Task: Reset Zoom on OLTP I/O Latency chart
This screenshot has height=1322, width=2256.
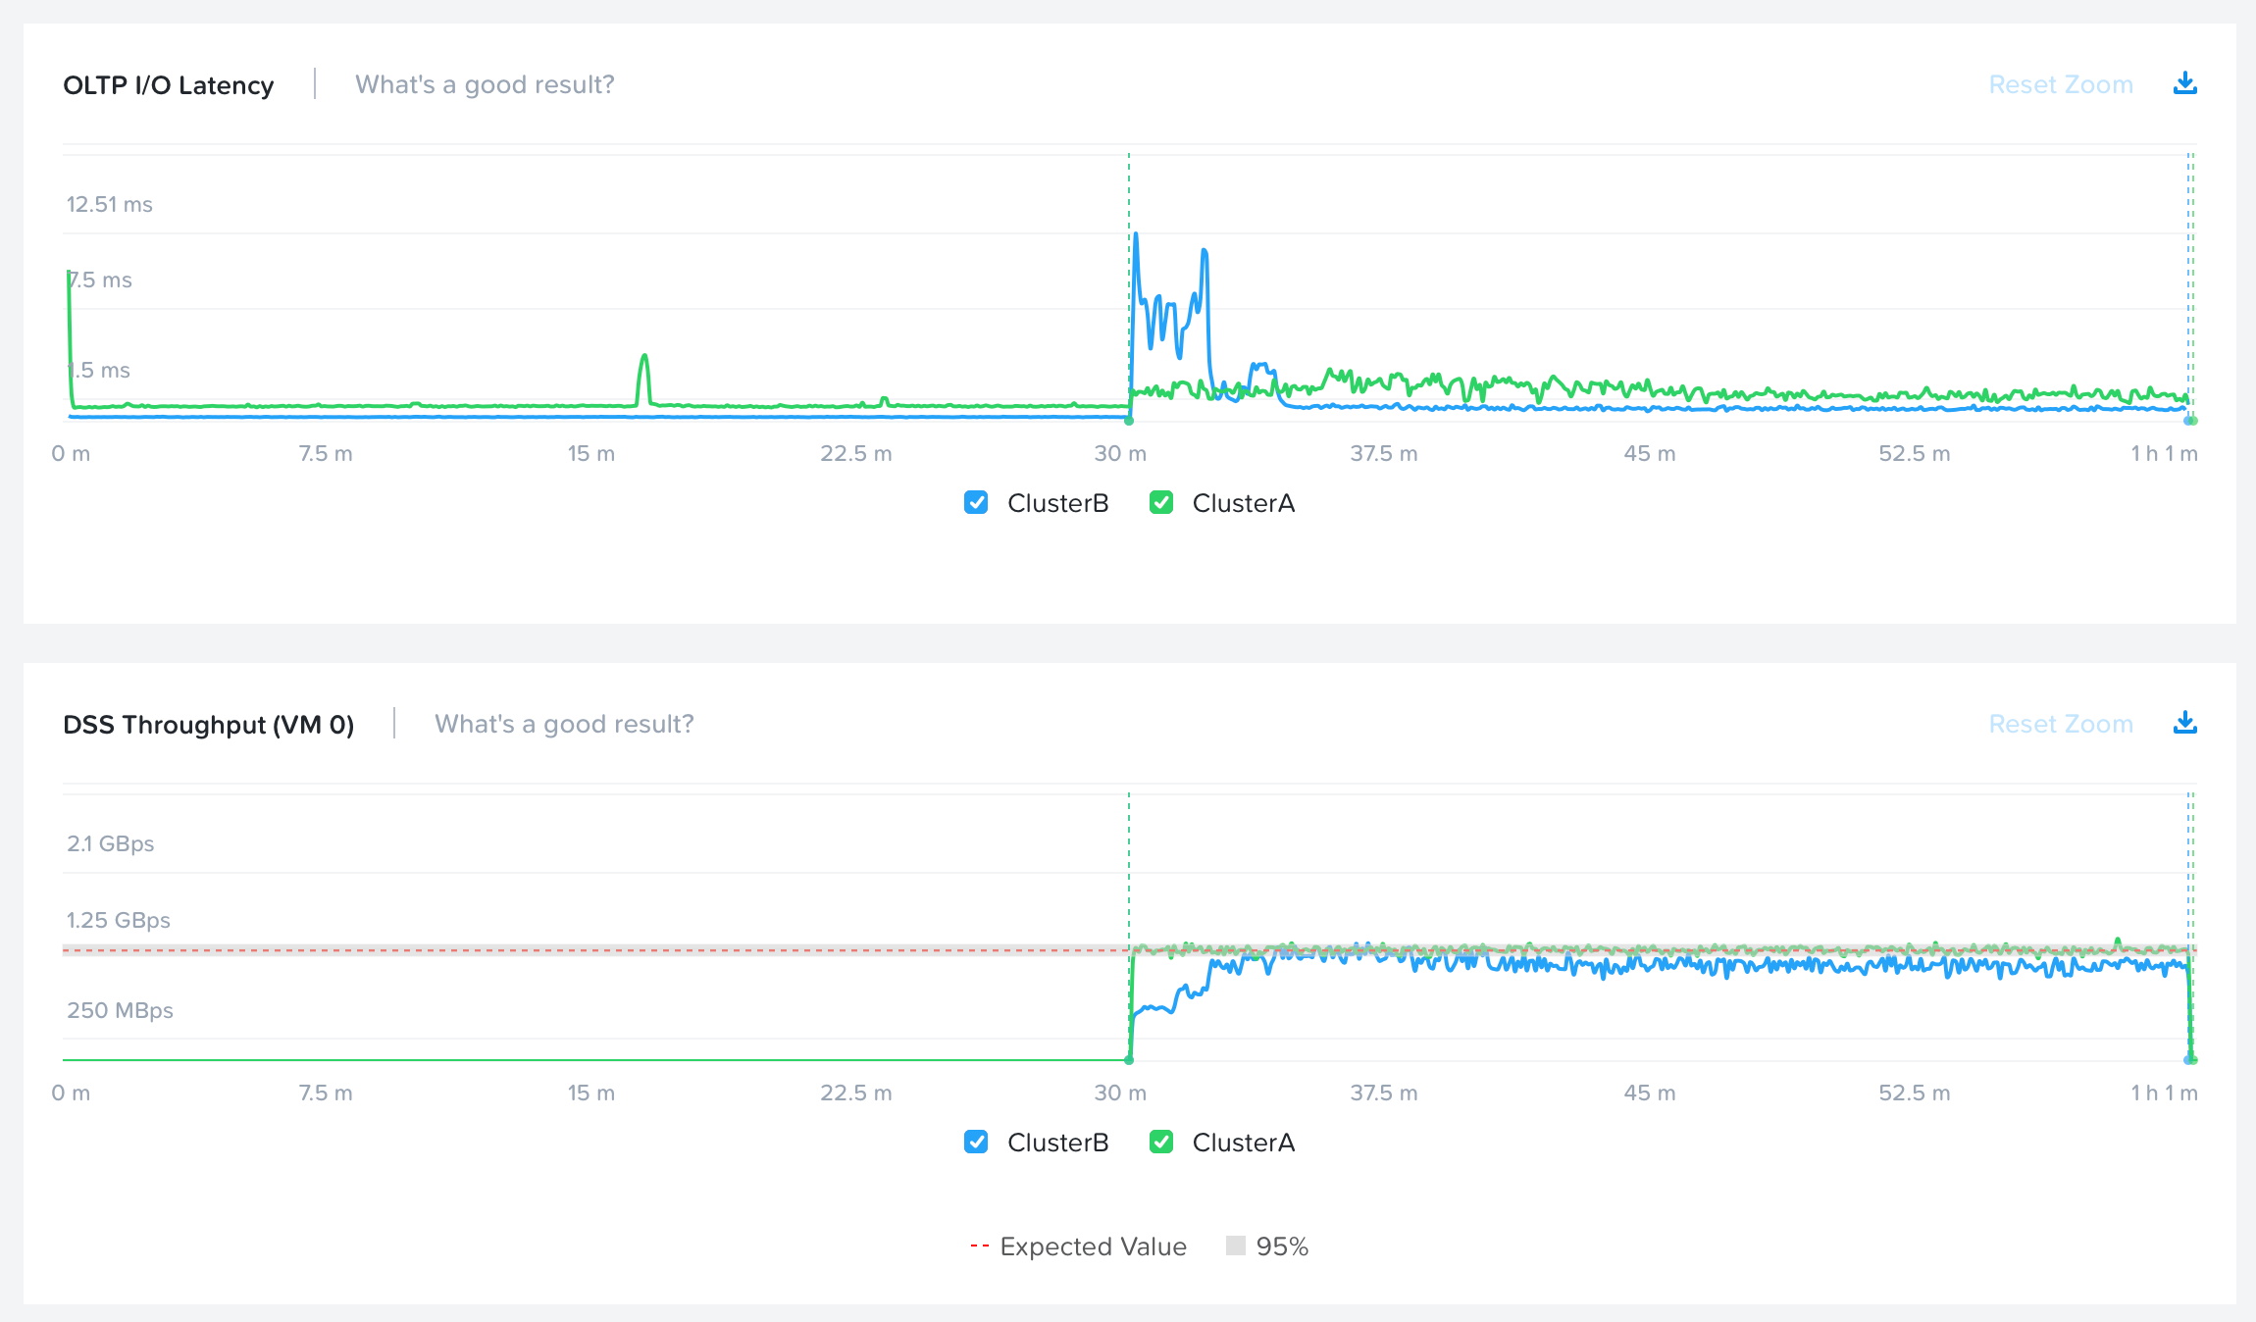Action: 2060,85
